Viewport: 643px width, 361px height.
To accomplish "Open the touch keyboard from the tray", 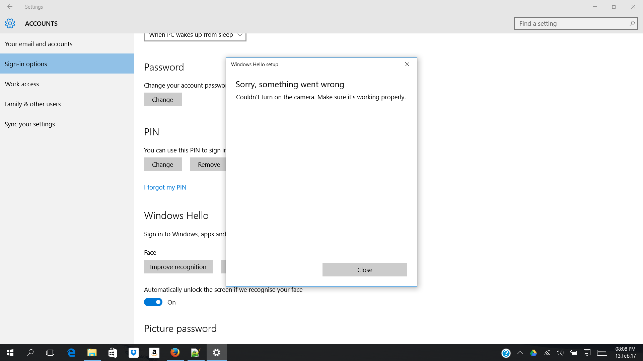I will point(602,353).
